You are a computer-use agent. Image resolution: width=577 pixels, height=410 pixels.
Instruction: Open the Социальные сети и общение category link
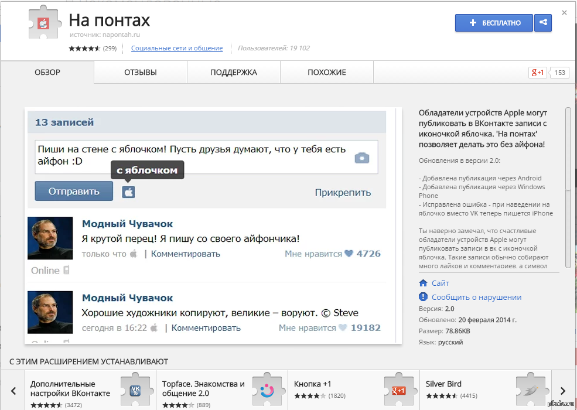(x=177, y=48)
